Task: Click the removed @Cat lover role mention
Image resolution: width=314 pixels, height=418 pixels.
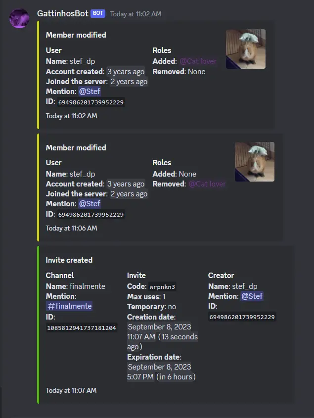Action: (207, 184)
